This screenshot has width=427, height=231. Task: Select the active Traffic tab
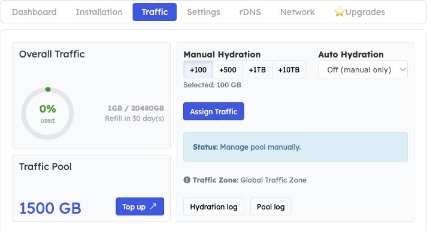pyautogui.click(x=155, y=12)
